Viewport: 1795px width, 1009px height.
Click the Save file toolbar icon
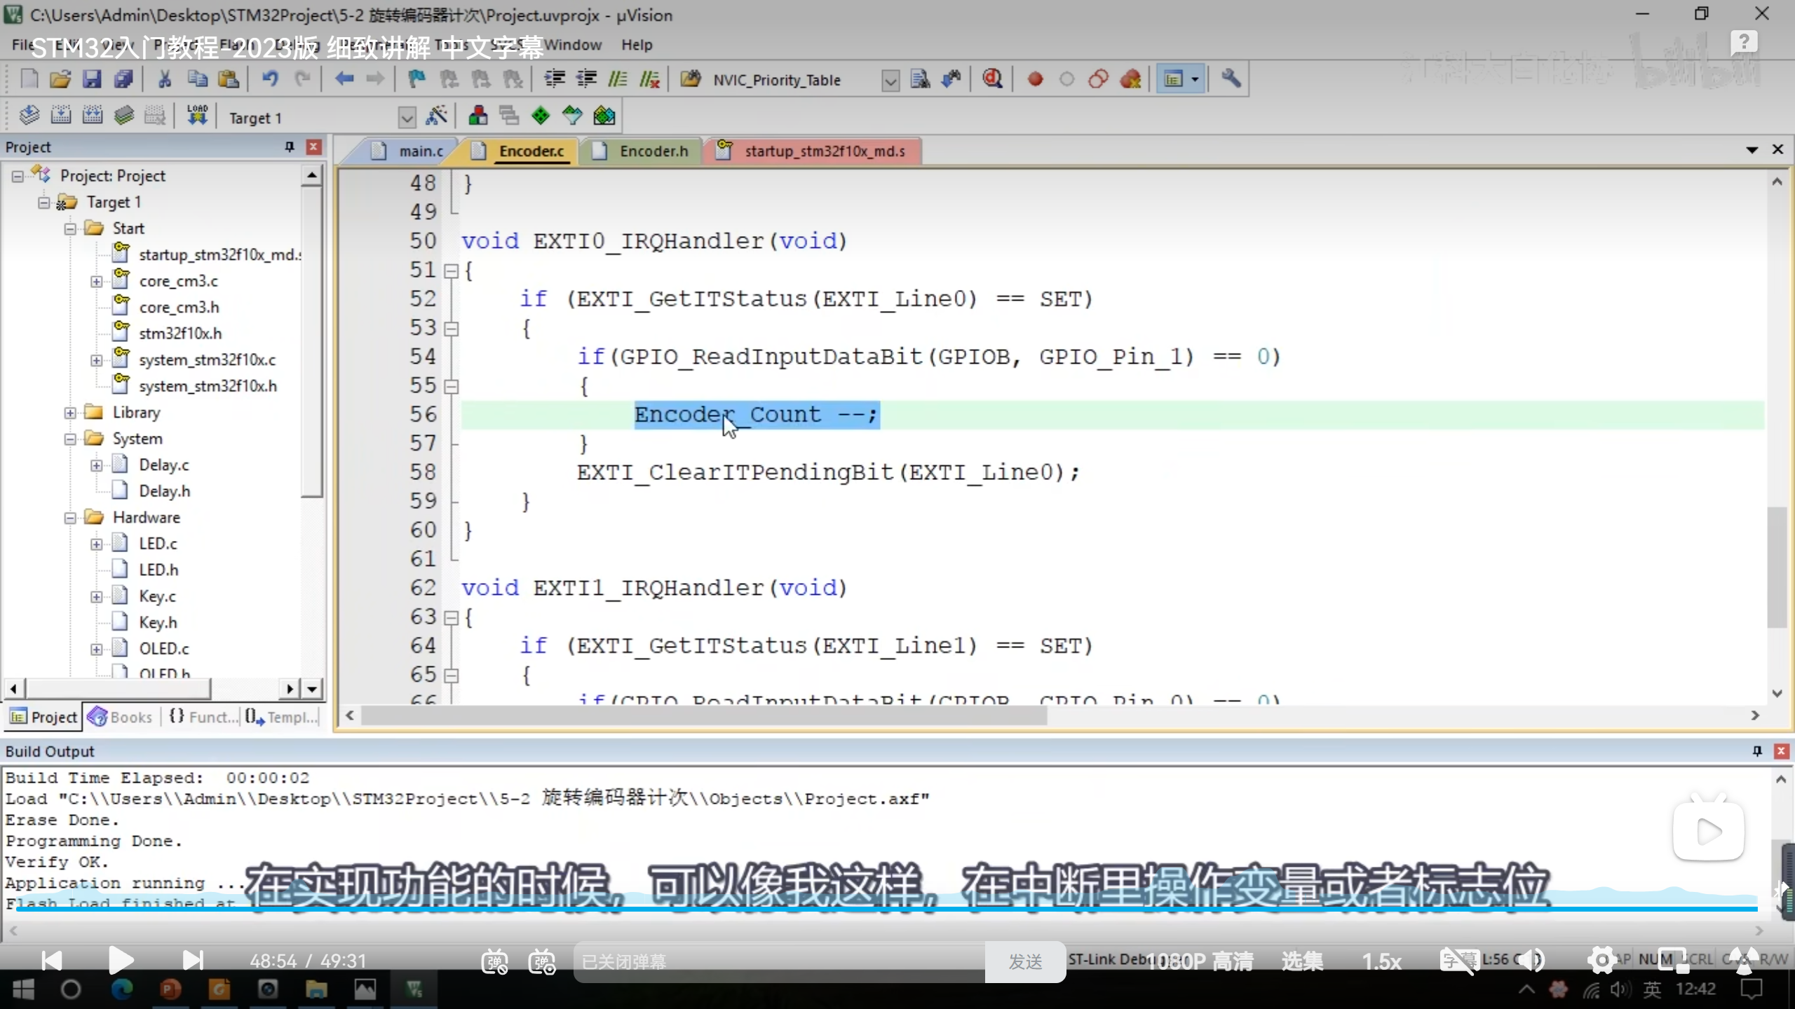click(92, 79)
